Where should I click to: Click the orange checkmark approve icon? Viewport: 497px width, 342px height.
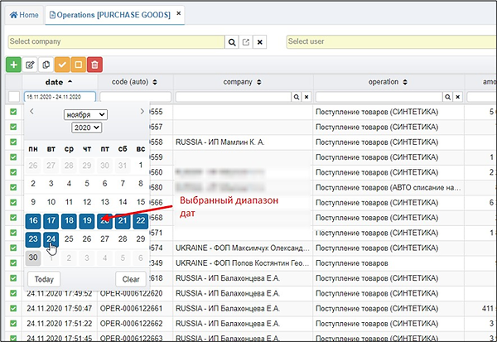tap(62, 65)
